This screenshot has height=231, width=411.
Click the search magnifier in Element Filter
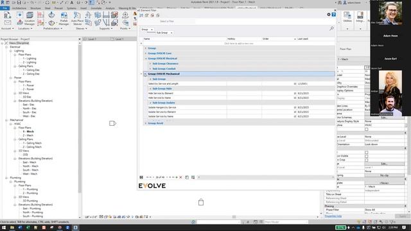[331, 28]
